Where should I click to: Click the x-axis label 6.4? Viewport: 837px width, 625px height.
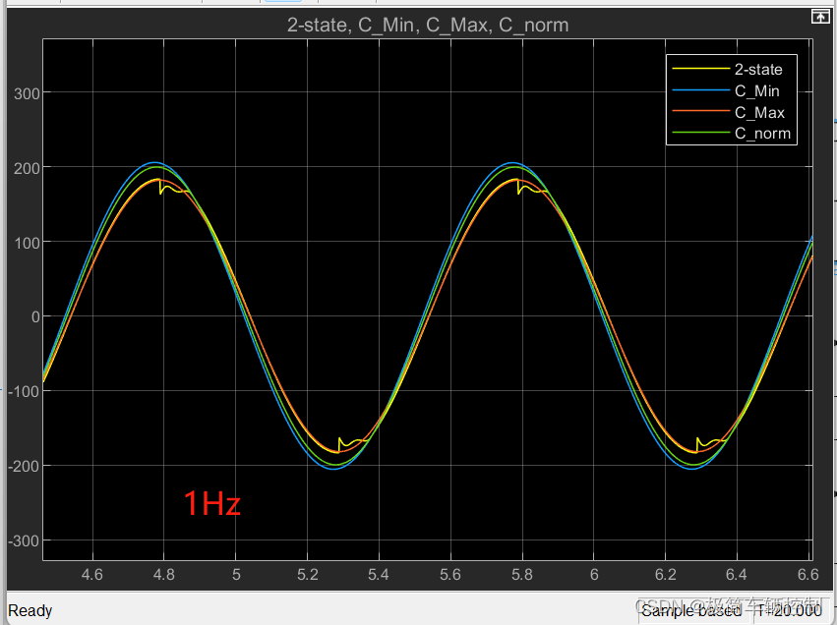737,575
